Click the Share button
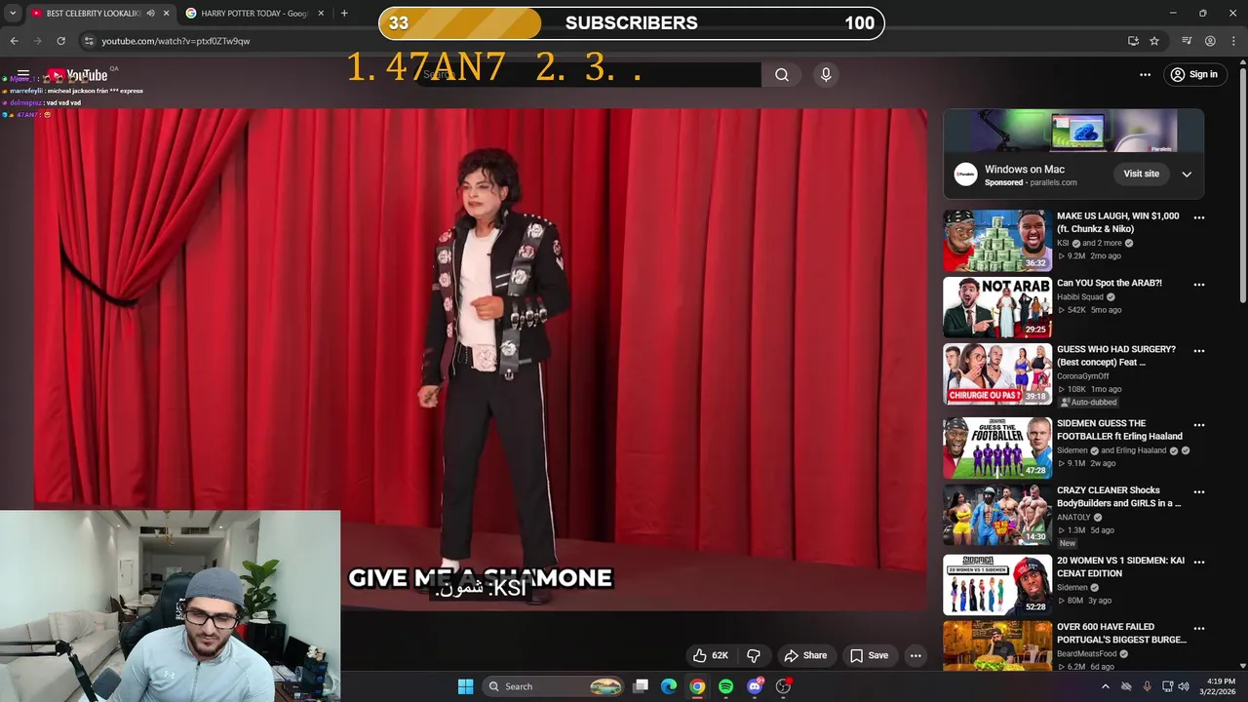 click(805, 655)
